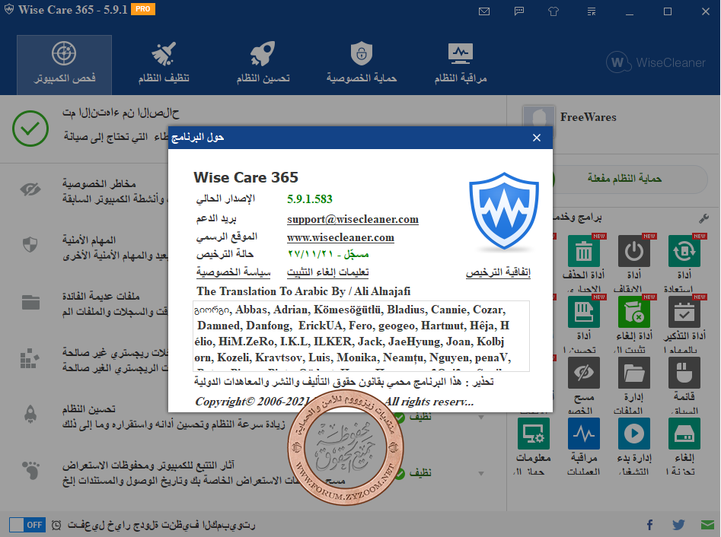The width and height of the screenshot is (721, 537).
Task: Launch the Program Uninstaller tool (أداة إلغاء)
Action: [x=633, y=312]
